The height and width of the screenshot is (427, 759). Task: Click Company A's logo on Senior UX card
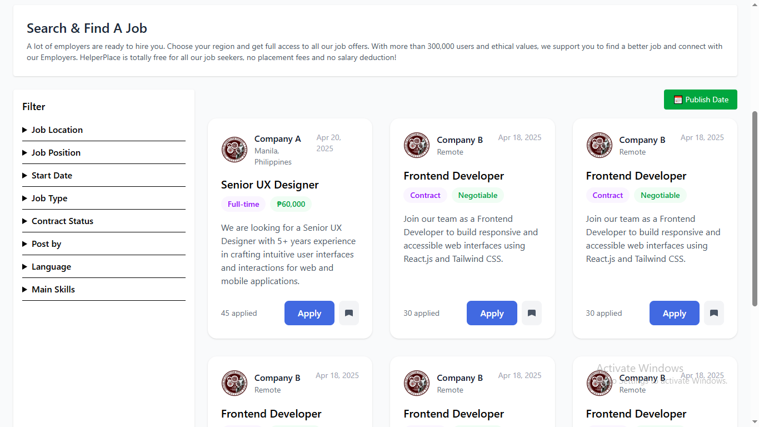coord(234,150)
